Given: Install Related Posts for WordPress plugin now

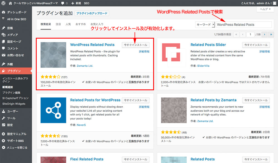Looking at the screenshot, I should coord(136,100).
